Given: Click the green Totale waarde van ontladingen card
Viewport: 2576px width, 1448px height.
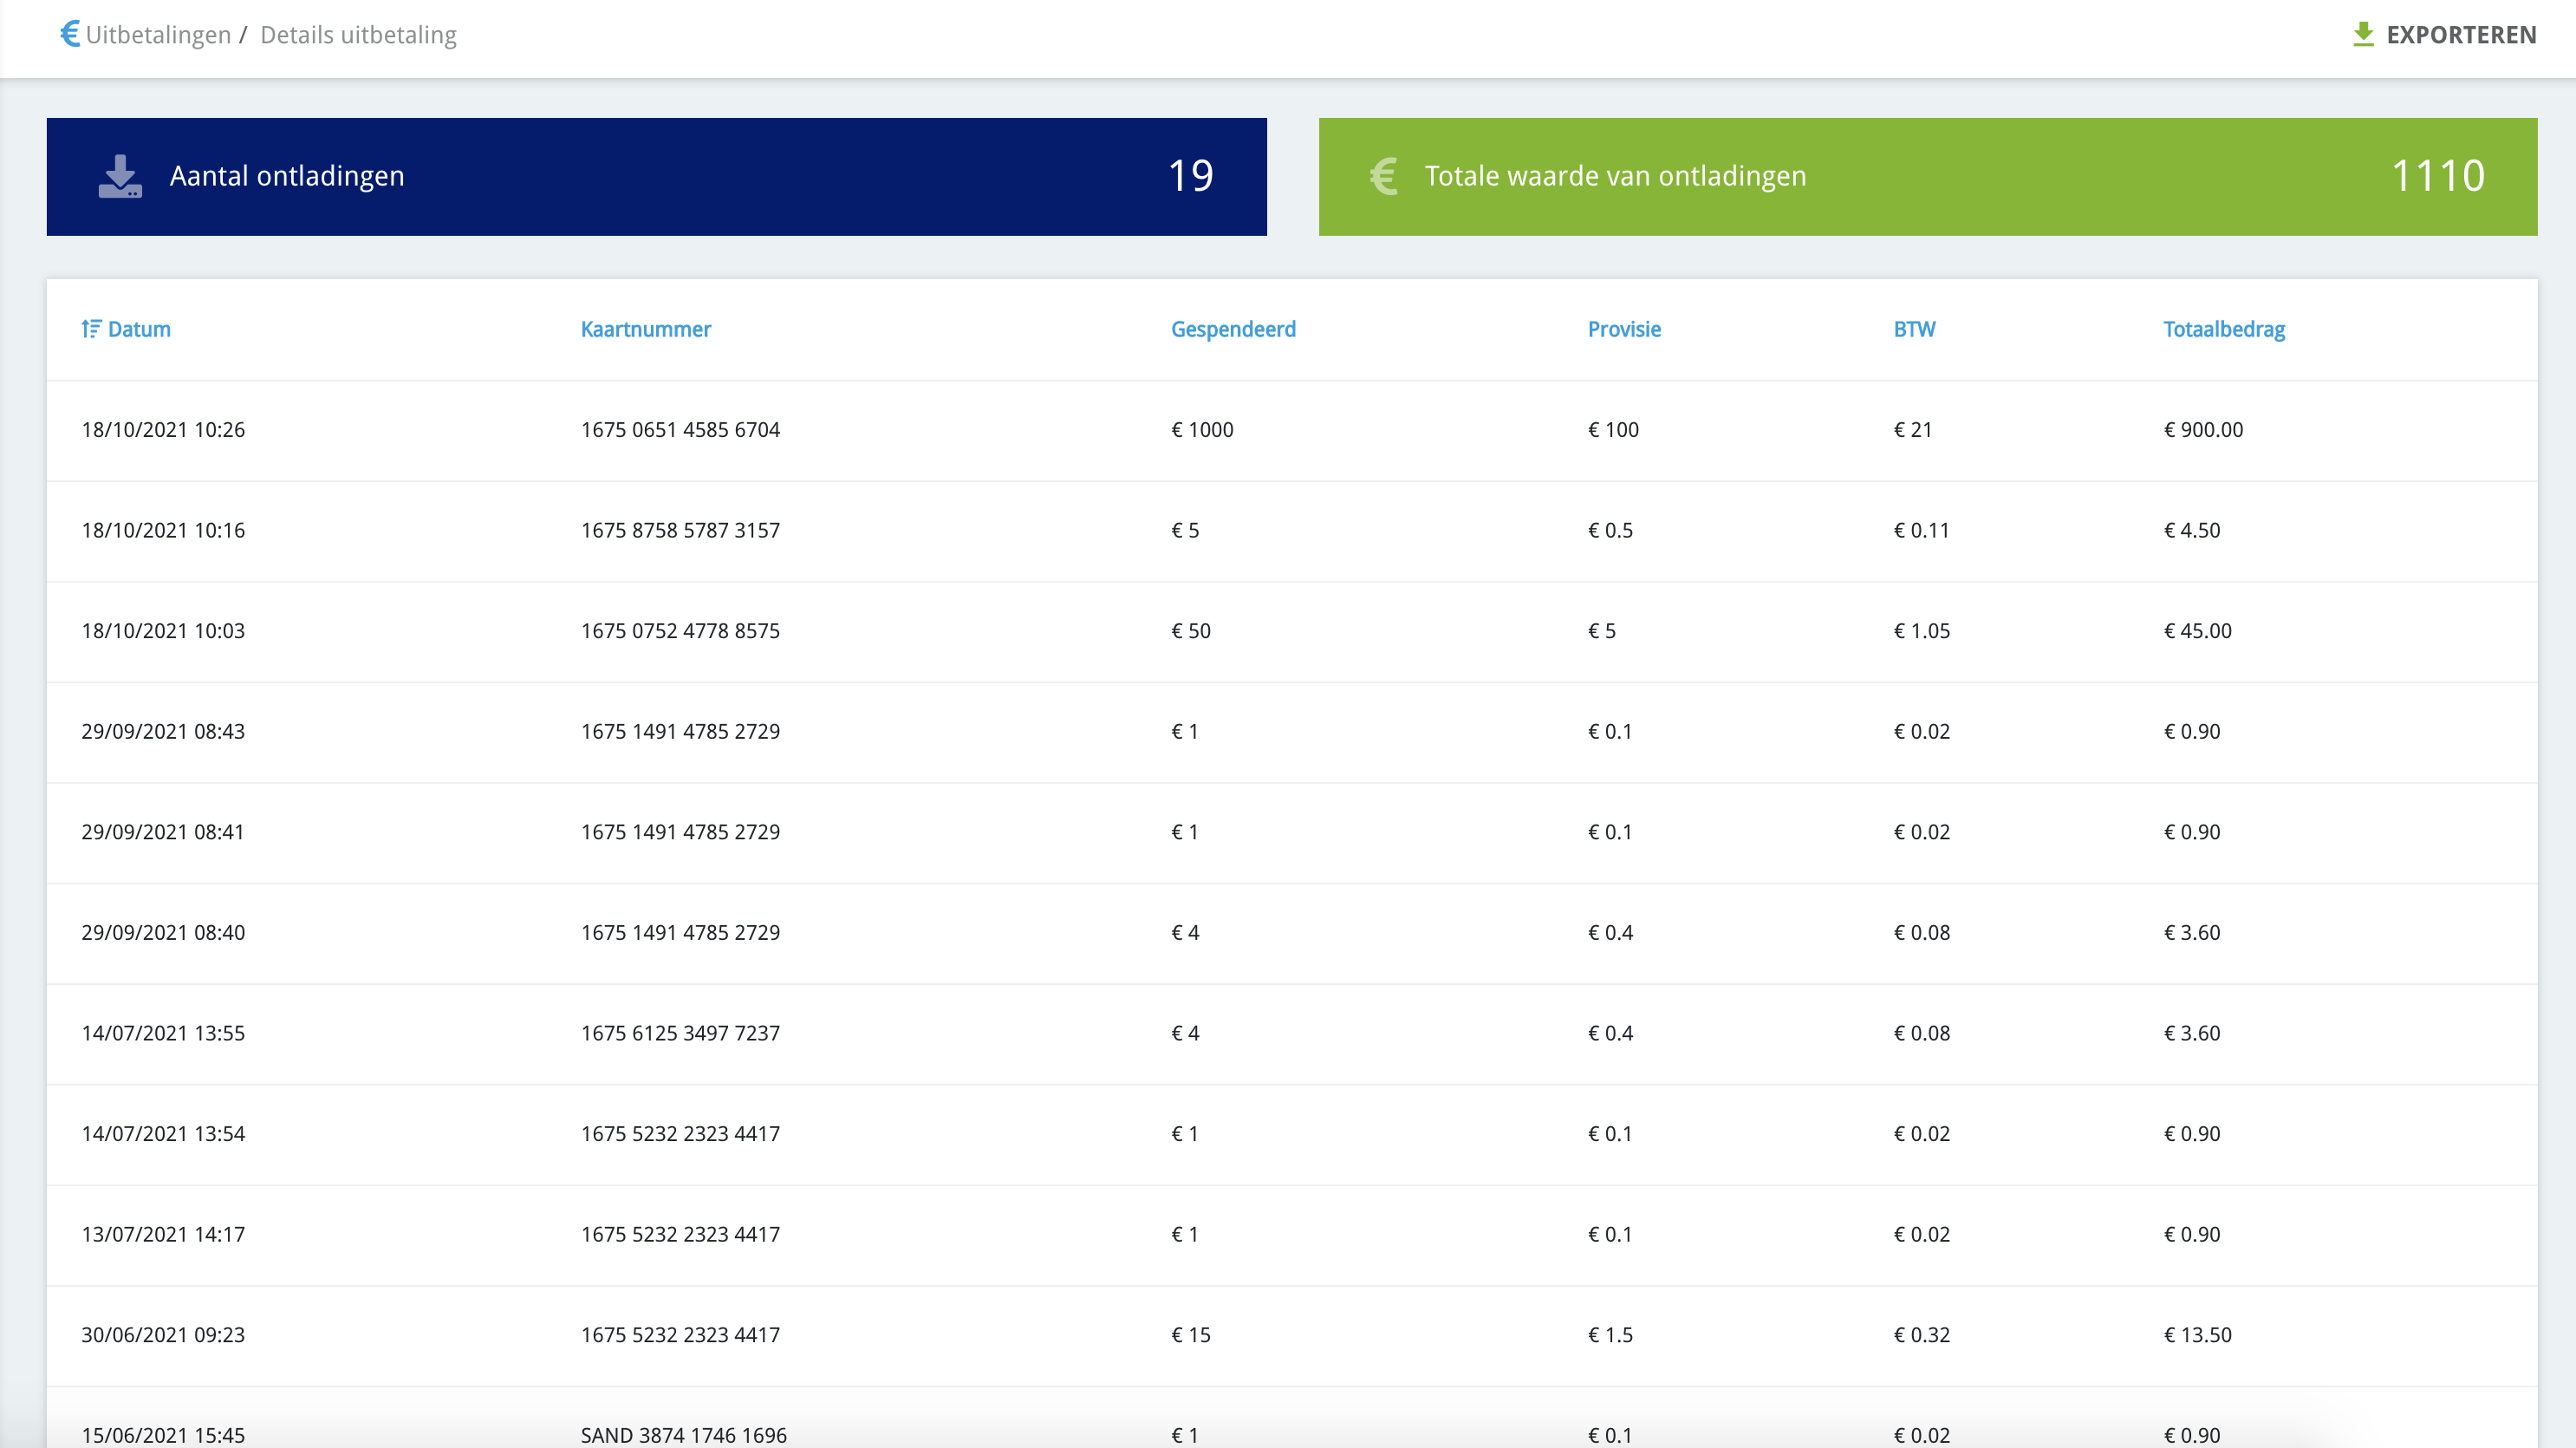Looking at the screenshot, I should [x=1927, y=177].
